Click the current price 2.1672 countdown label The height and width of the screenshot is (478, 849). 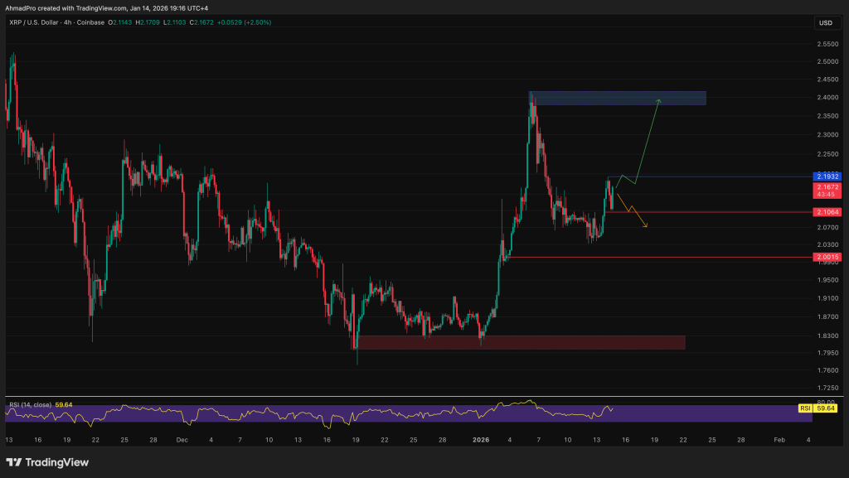pyautogui.click(x=828, y=191)
